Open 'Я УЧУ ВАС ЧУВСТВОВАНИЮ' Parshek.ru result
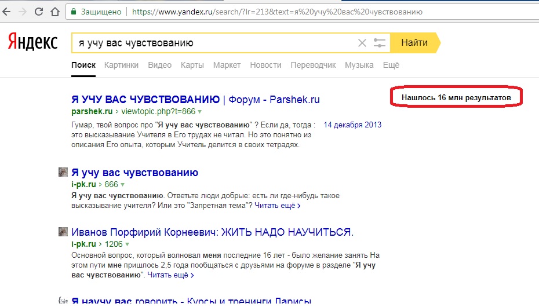Viewport: 539px width, 307px height. (145, 99)
